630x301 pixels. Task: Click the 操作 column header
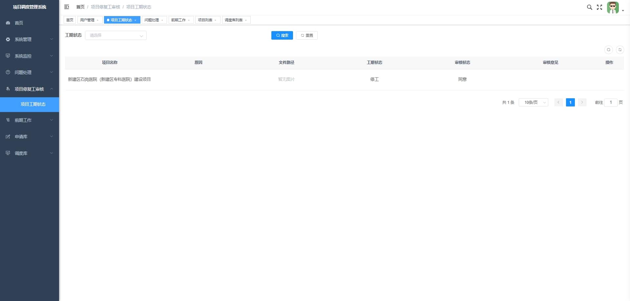point(609,63)
